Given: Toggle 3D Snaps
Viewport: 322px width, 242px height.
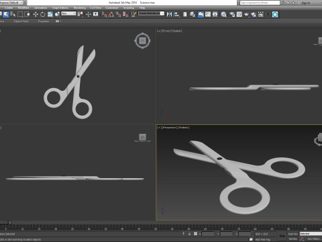Looking at the screenshot, I should (x=105, y=15).
